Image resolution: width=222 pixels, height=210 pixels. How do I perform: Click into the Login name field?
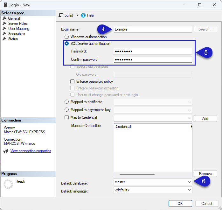click(x=153, y=29)
